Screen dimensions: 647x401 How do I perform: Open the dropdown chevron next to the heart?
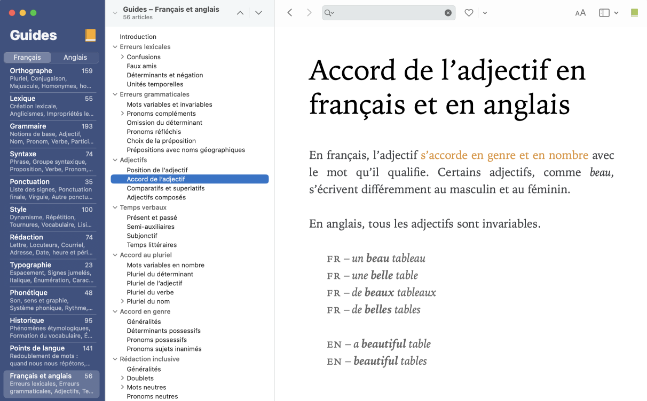point(485,12)
